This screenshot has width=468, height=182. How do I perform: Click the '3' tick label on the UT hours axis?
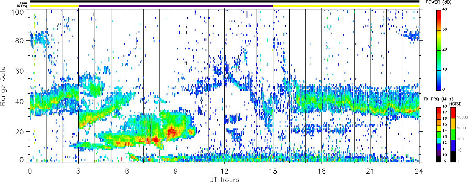pos(78,171)
